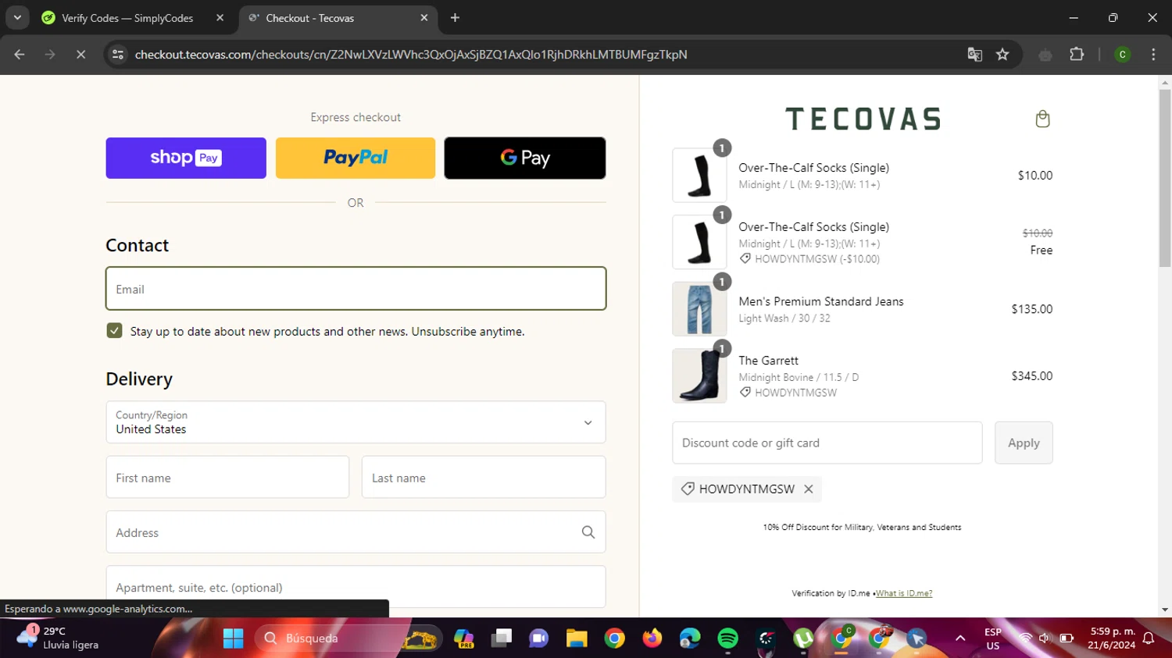The width and height of the screenshot is (1172, 658).
Task: Remove the HOWDYNTMGSW discount code tag
Action: point(809,489)
